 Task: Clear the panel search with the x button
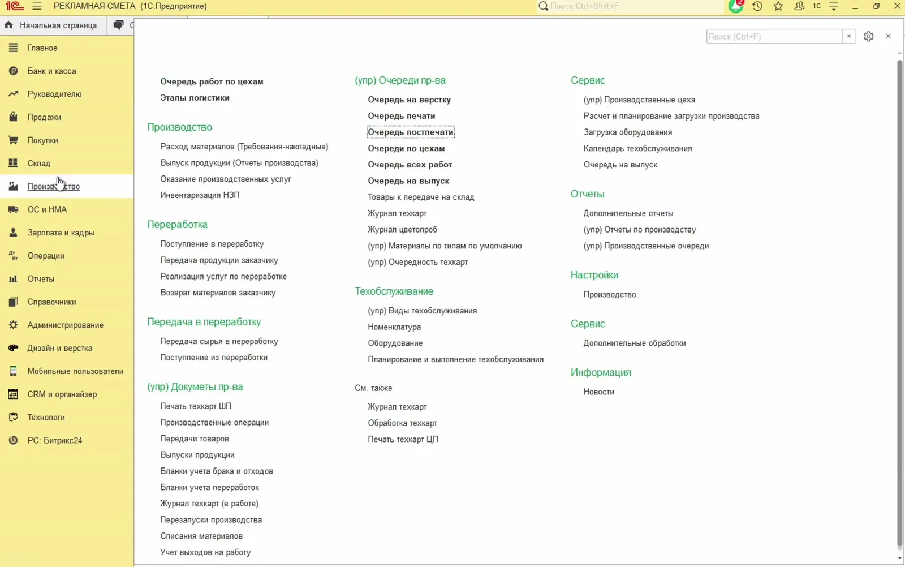(849, 36)
